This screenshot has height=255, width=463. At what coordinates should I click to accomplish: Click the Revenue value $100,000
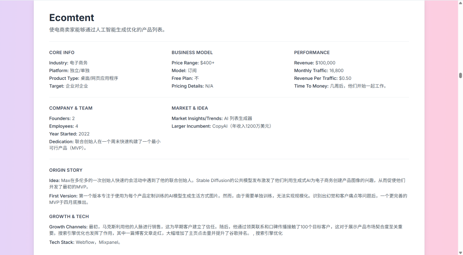pyautogui.click(x=325, y=63)
